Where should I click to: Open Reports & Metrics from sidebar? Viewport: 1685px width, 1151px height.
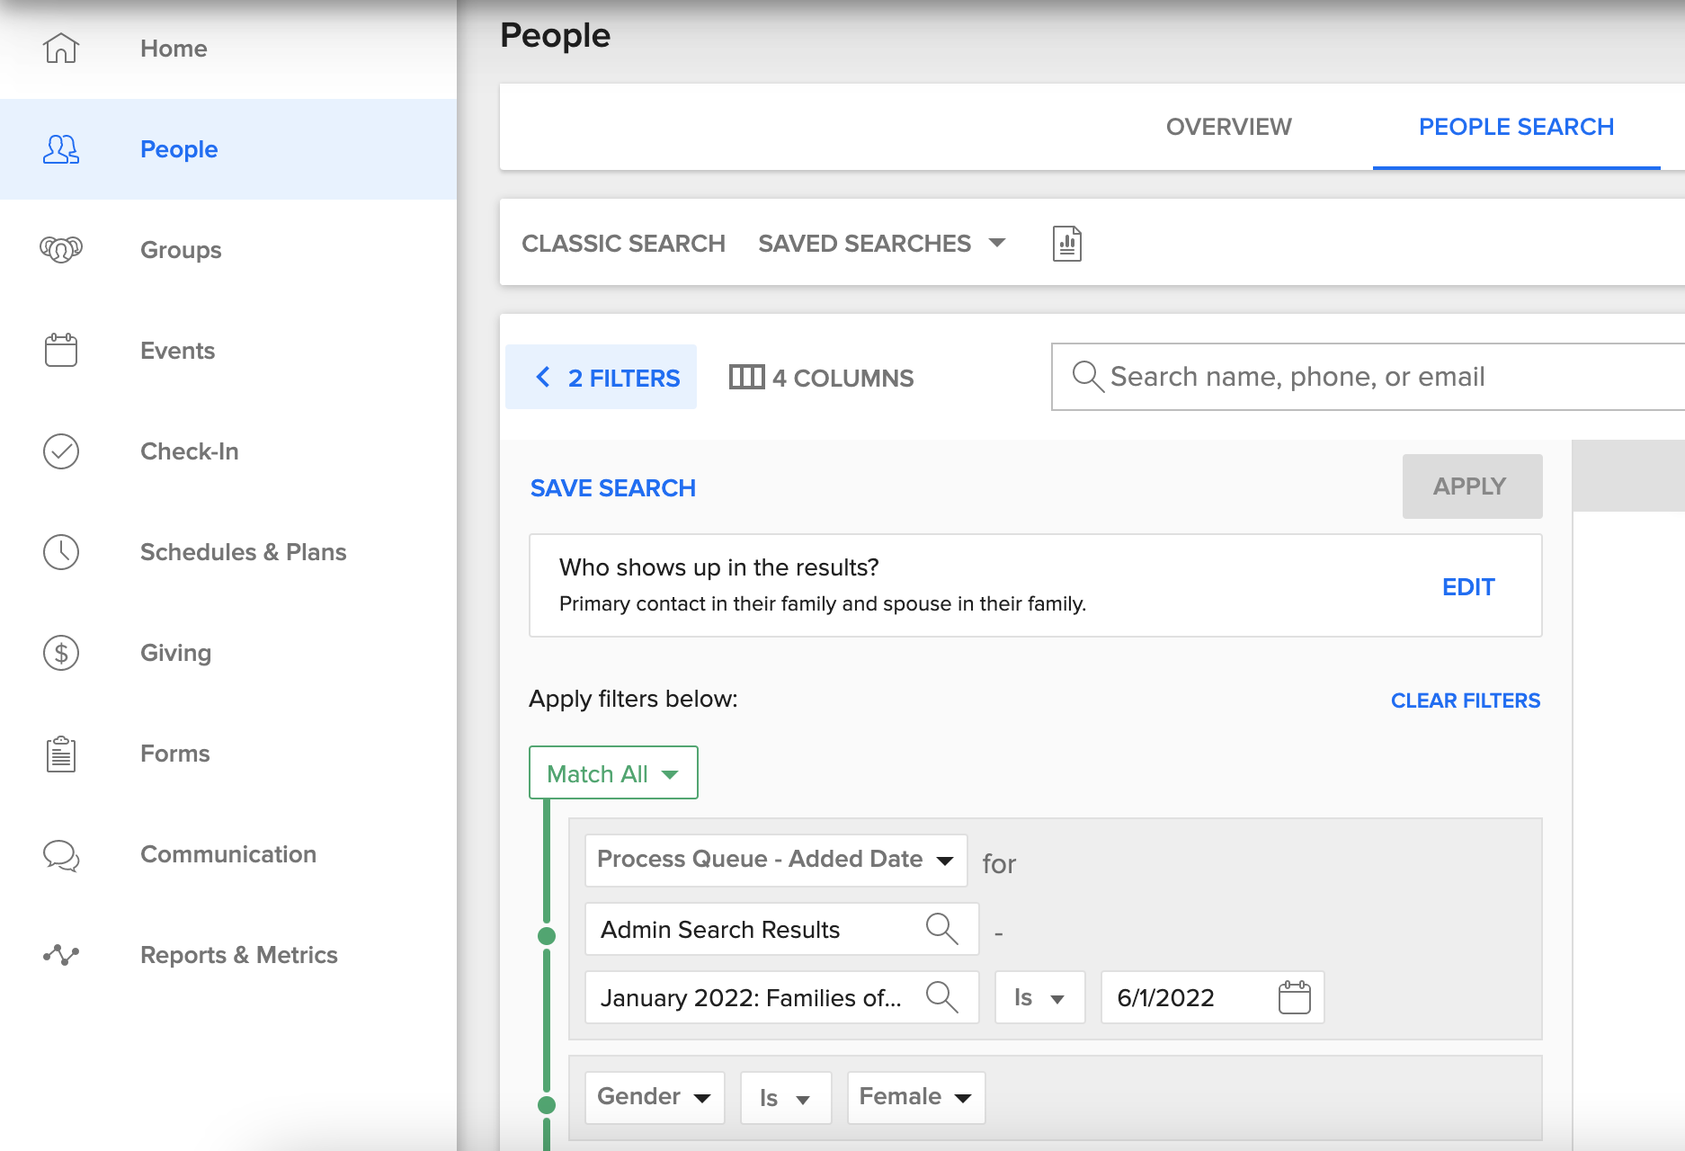(x=238, y=955)
